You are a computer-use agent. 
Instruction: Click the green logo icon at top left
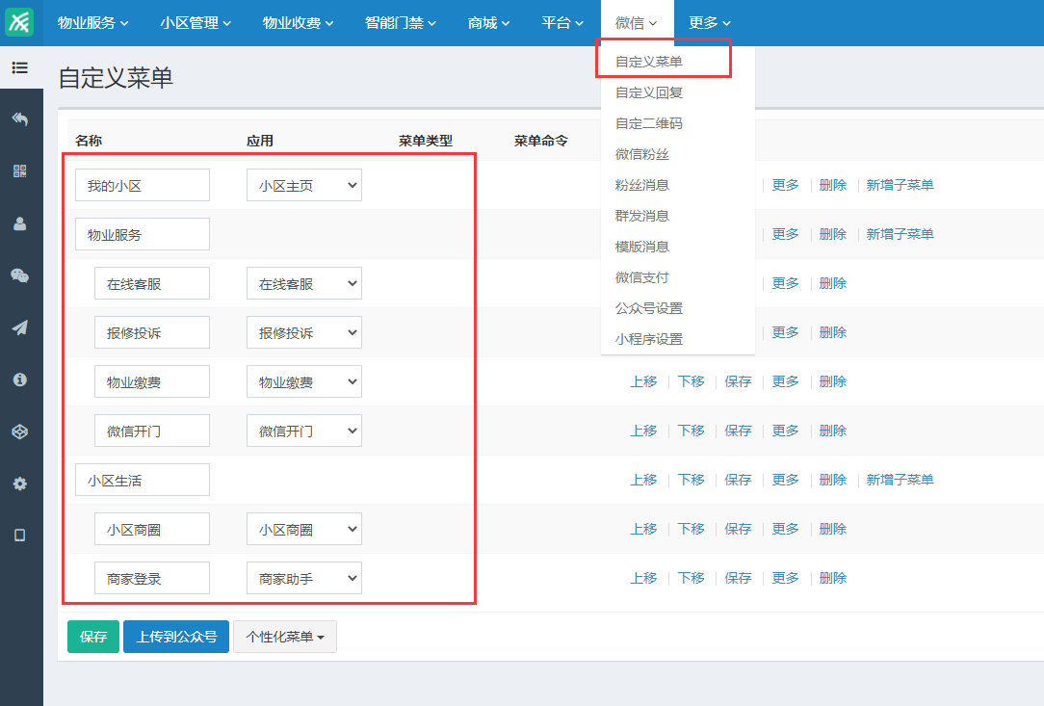pos(20,22)
